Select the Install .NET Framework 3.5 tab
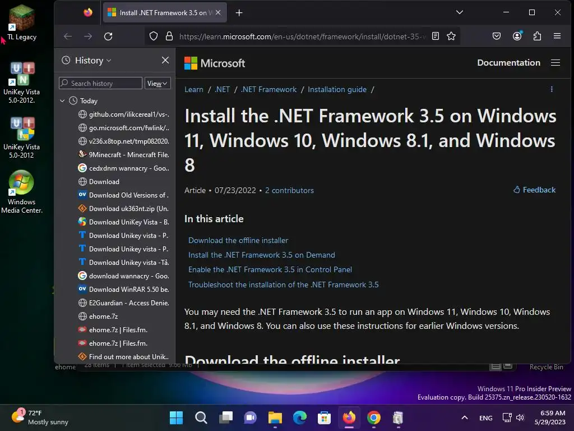This screenshot has width=574, height=431. tap(165, 13)
